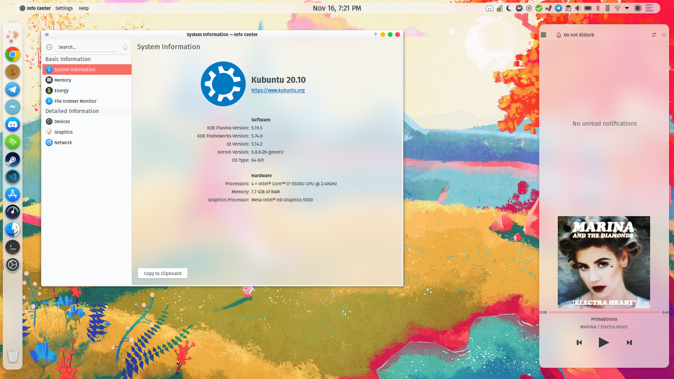The image size is (674, 379).
Task: Open the Settings menu
Action: tap(64, 8)
